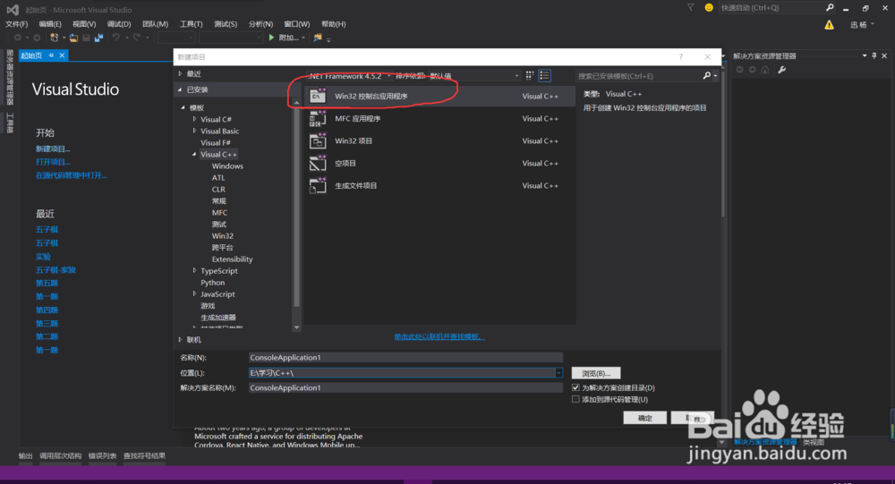This screenshot has width=895, height=484.
Task: Click the new project toolbar icon
Action: click(x=55, y=38)
